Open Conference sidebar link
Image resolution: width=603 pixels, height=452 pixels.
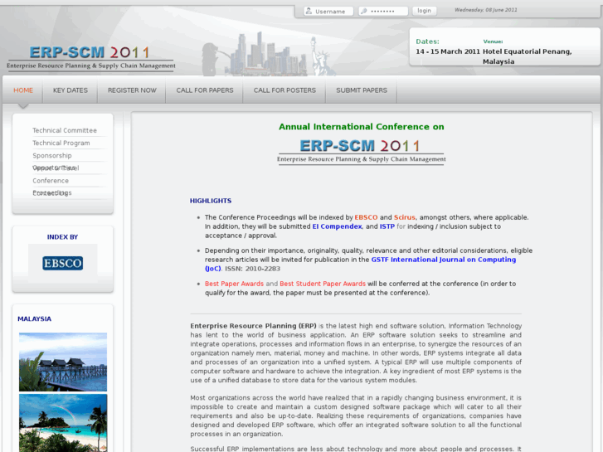point(51,181)
